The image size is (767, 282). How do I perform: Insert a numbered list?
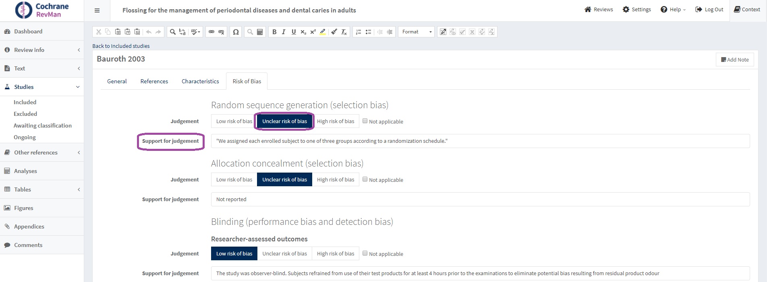(x=359, y=32)
